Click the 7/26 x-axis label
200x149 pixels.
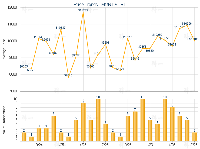(194, 145)
